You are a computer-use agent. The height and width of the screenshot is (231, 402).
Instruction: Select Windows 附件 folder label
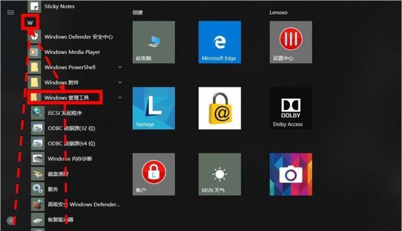tap(61, 83)
